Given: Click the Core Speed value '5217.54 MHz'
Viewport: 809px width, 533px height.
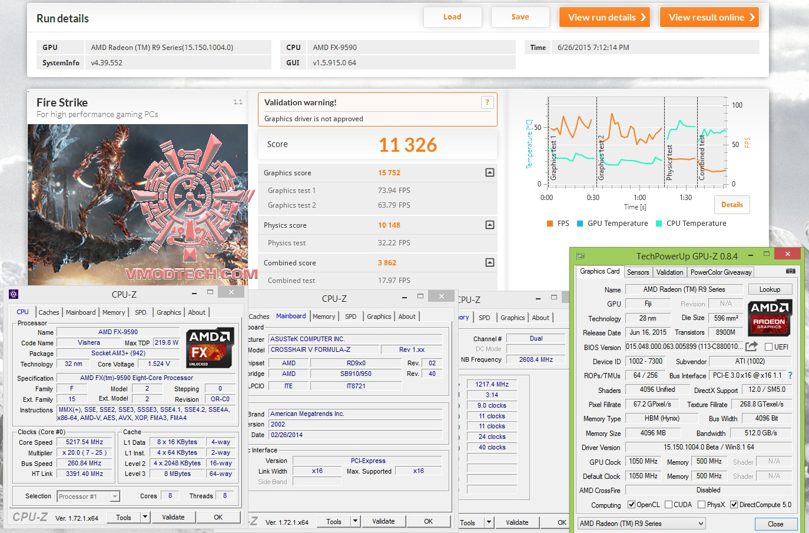Looking at the screenshot, I should (85, 442).
